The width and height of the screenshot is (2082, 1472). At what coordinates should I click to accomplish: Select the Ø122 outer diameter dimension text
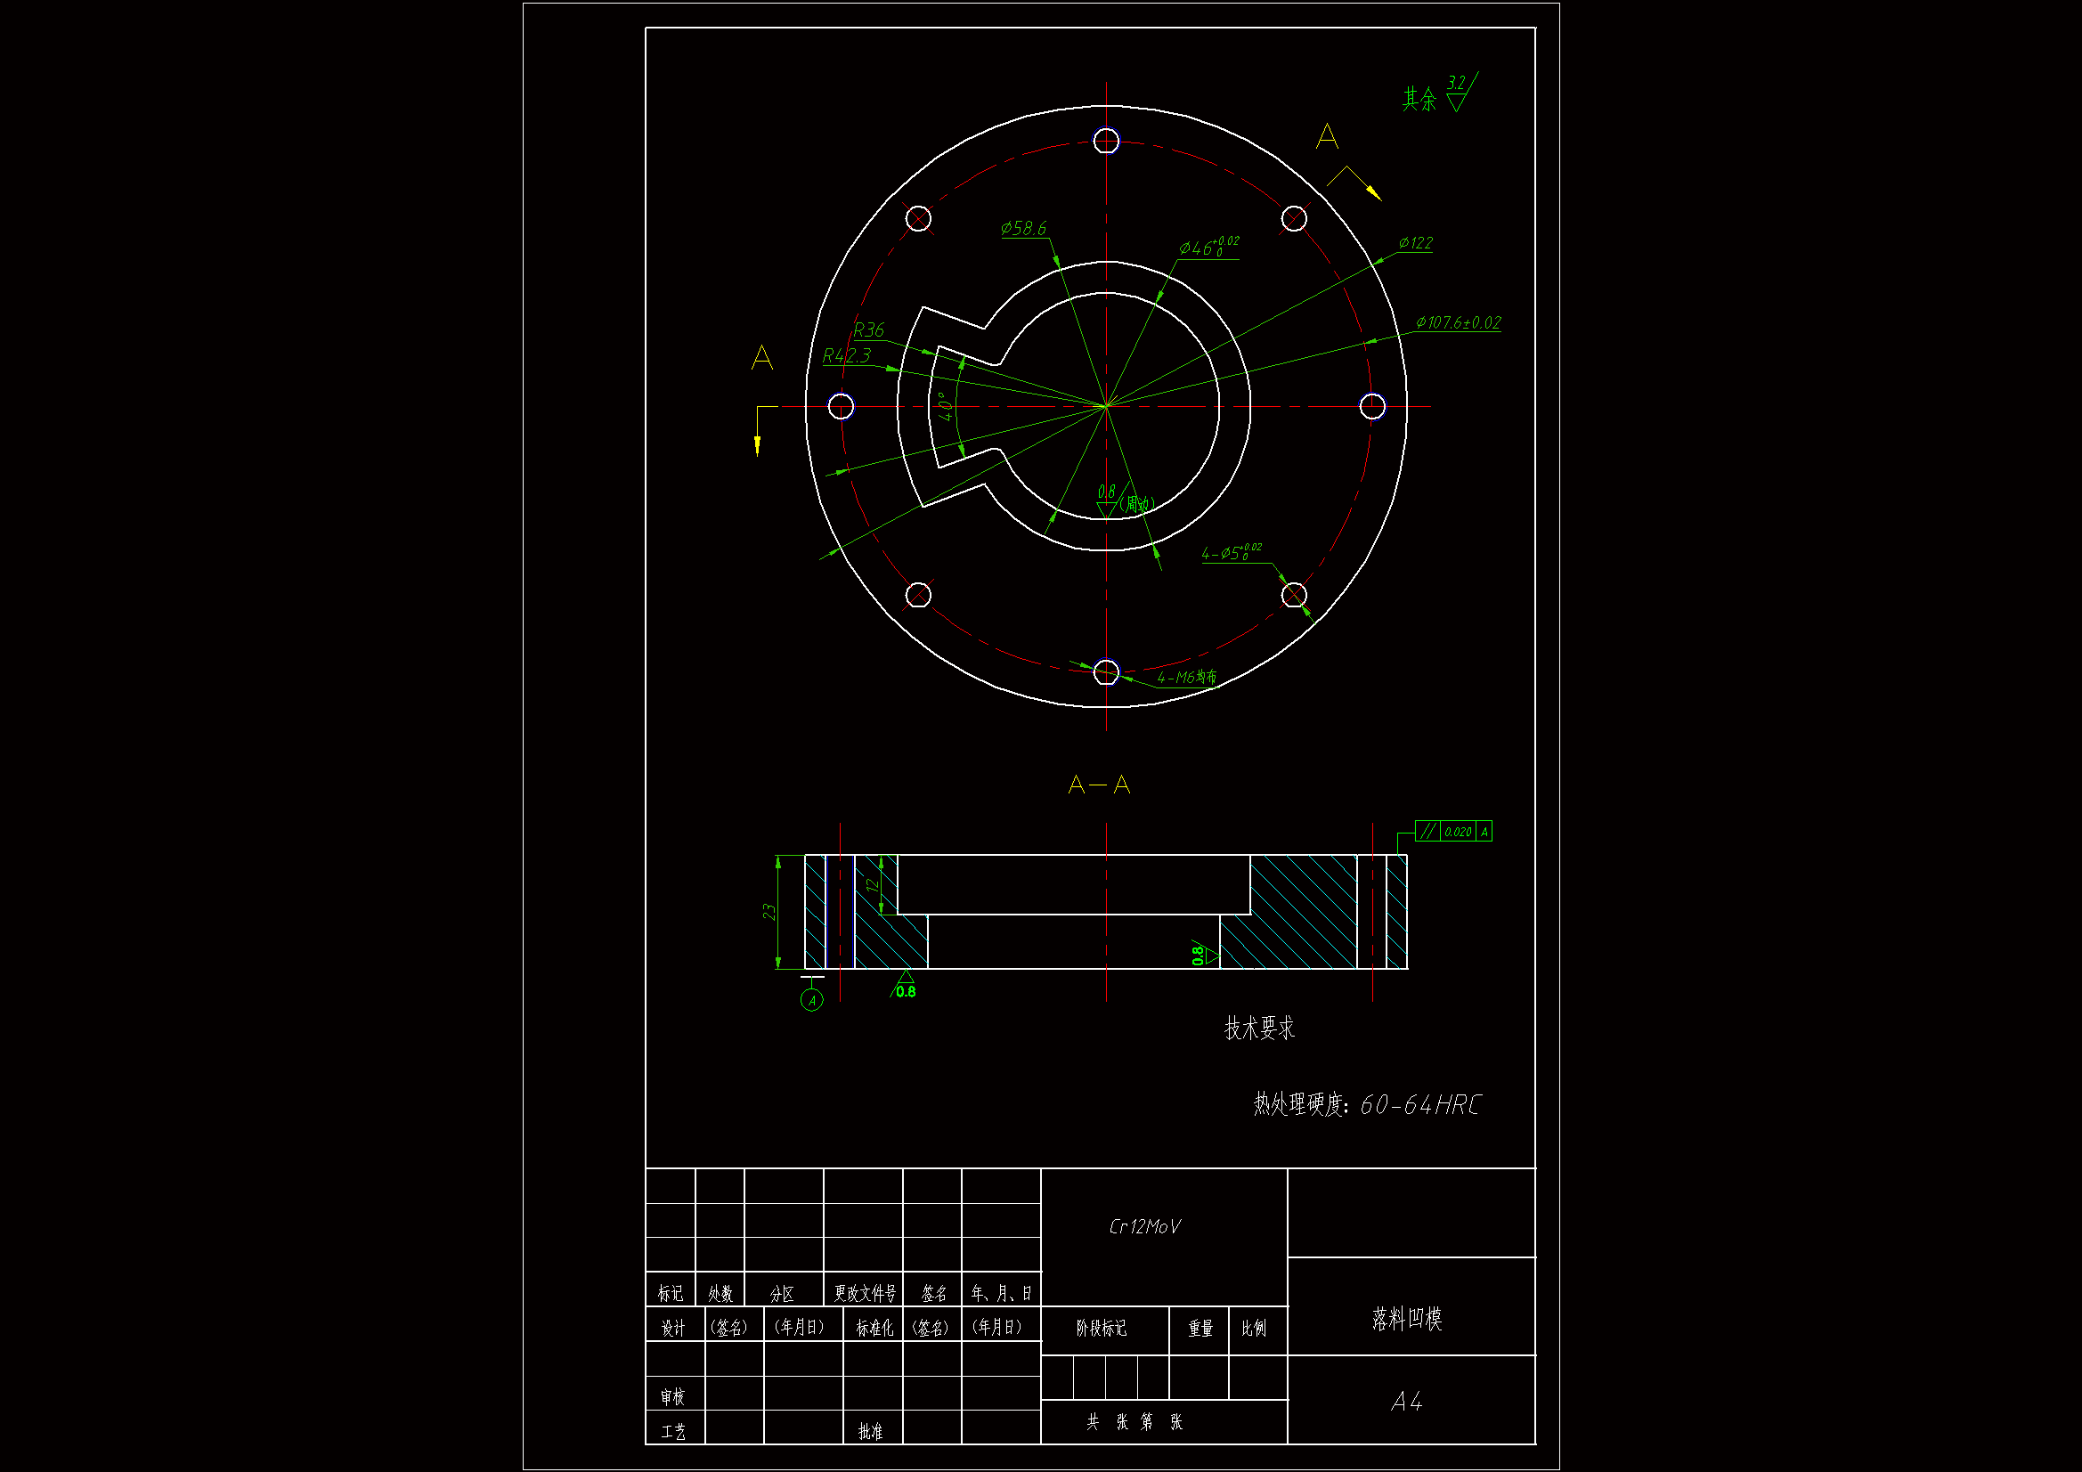coord(1416,243)
